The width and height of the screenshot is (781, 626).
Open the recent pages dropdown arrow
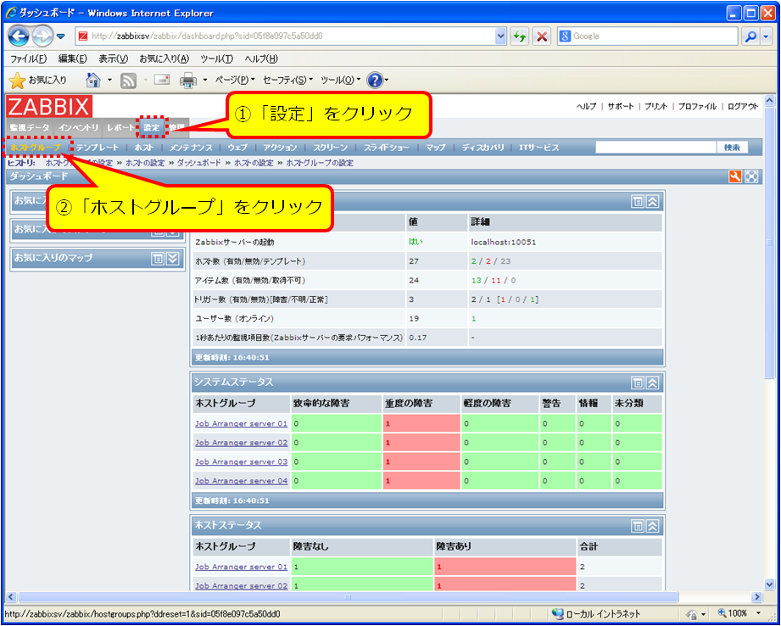click(x=61, y=36)
